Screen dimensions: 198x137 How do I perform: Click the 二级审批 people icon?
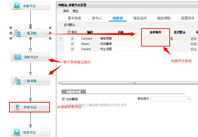pos(17,81)
